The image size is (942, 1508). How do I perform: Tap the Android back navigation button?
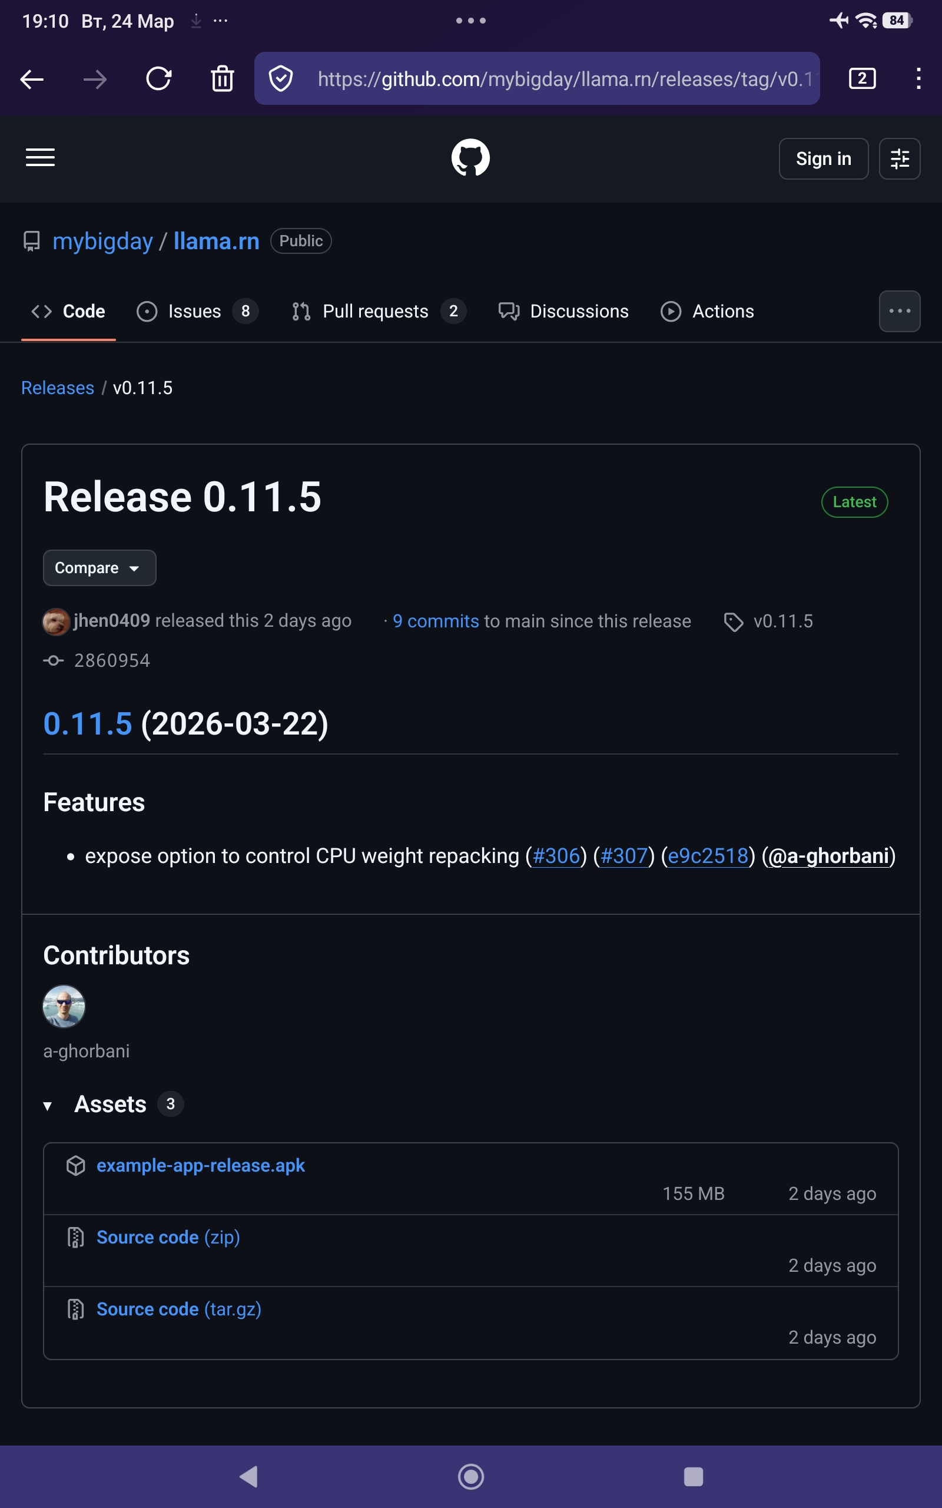pos(249,1476)
